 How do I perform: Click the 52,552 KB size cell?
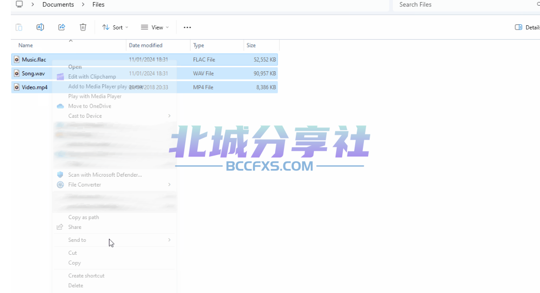(264, 59)
